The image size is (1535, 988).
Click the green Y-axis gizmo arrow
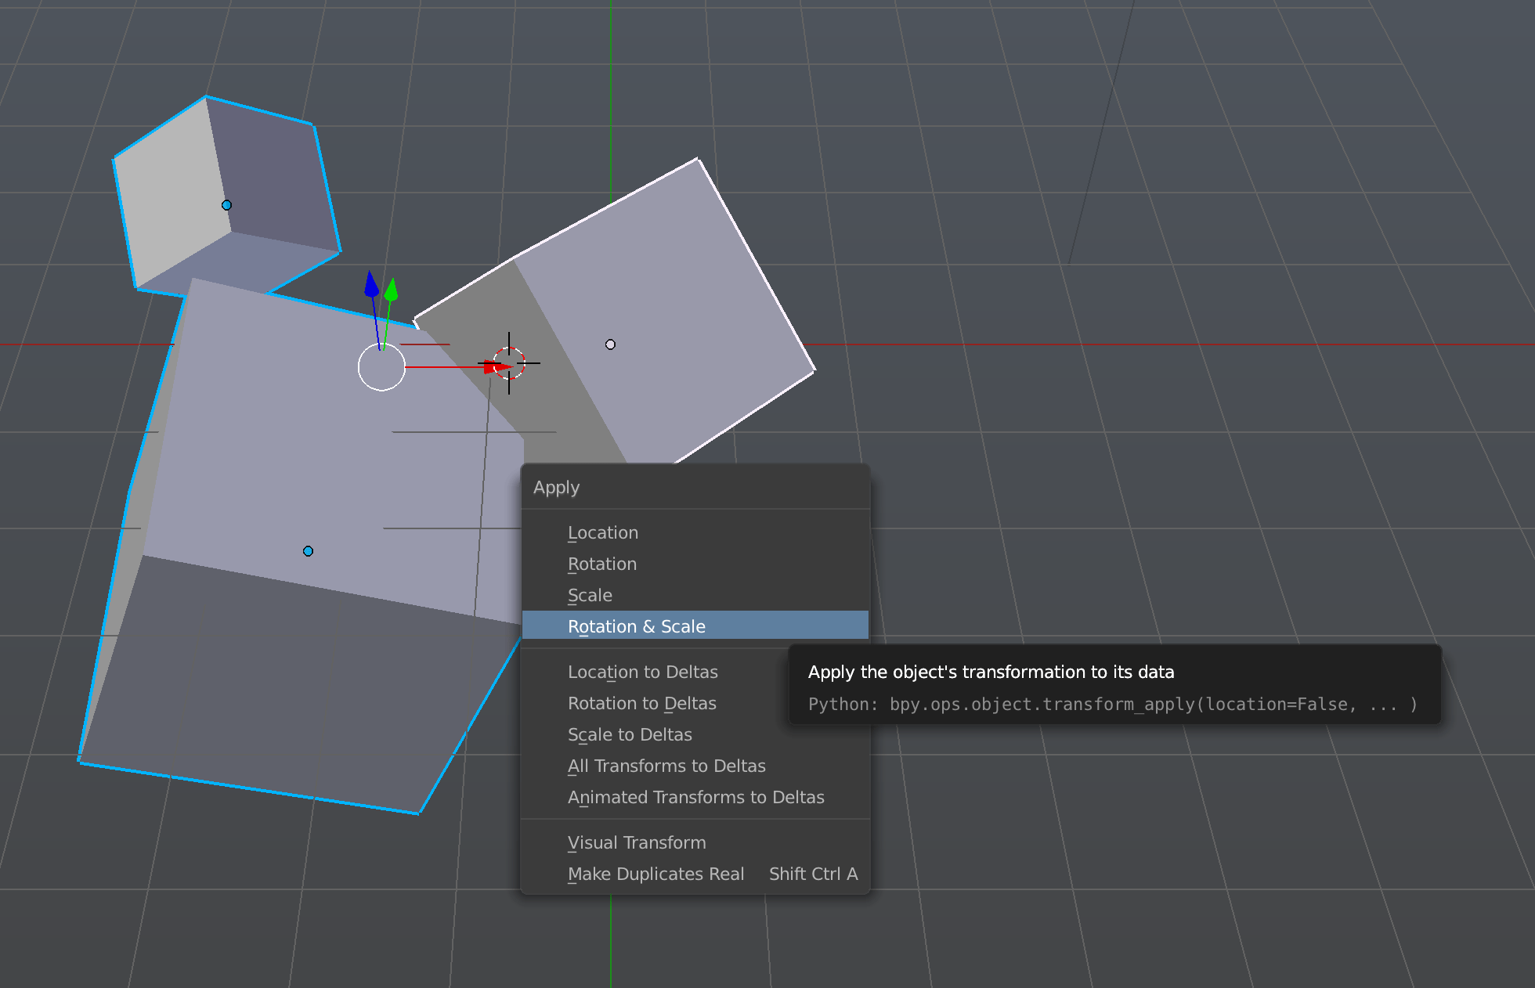[x=392, y=290]
